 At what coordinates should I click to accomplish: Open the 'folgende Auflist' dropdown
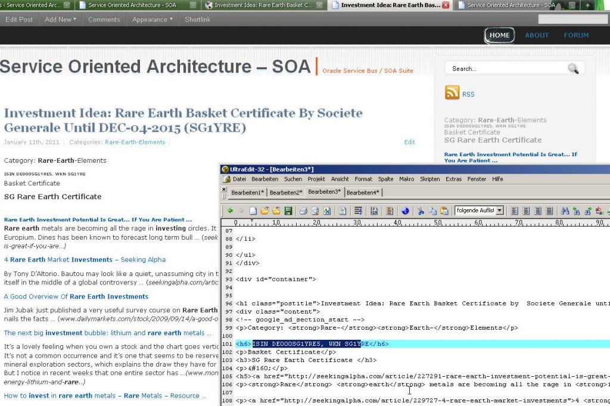tap(500, 210)
